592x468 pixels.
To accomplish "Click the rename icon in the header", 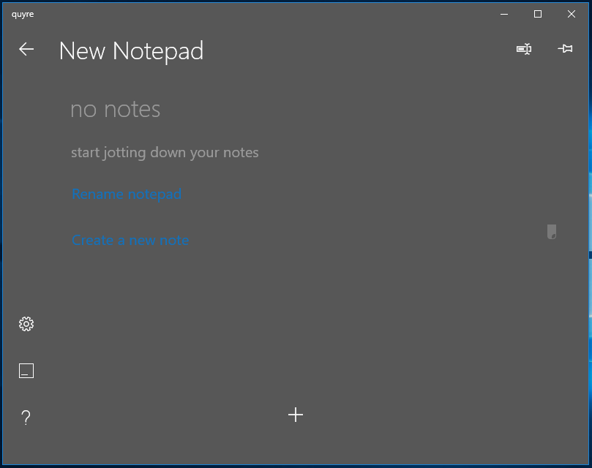I will (524, 49).
